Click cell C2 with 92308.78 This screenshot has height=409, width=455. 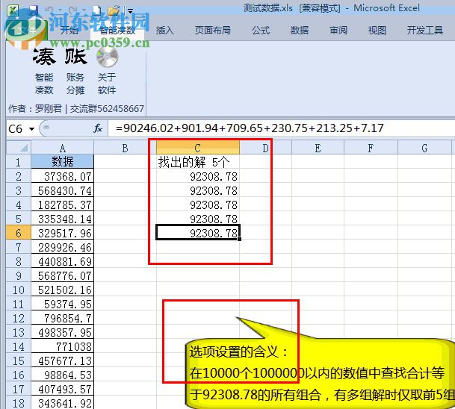pyautogui.click(x=198, y=176)
